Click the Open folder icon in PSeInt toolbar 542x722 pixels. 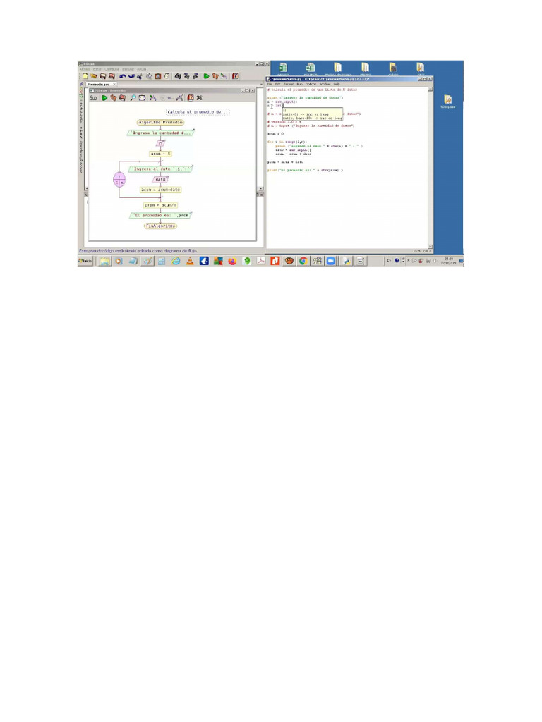(94, 76)
